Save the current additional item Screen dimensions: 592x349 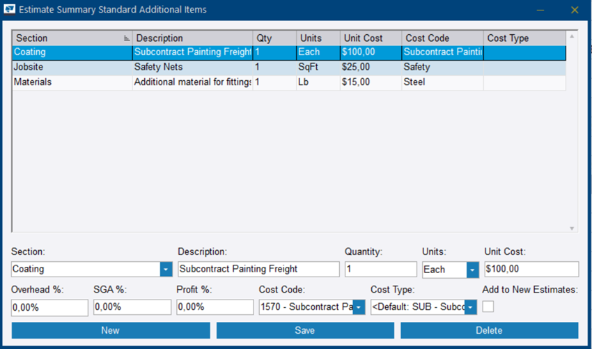pyautogui.click(x=305, y=330)
